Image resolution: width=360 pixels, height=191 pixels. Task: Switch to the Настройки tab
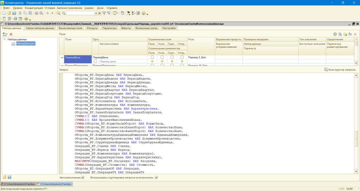pyautogui.click(x=169, y=28)
